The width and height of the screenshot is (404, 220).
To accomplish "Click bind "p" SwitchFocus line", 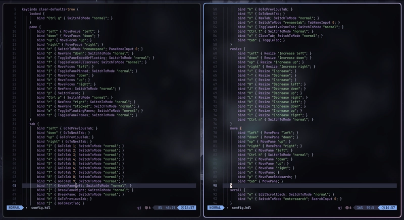I will [x=61, y=93].
